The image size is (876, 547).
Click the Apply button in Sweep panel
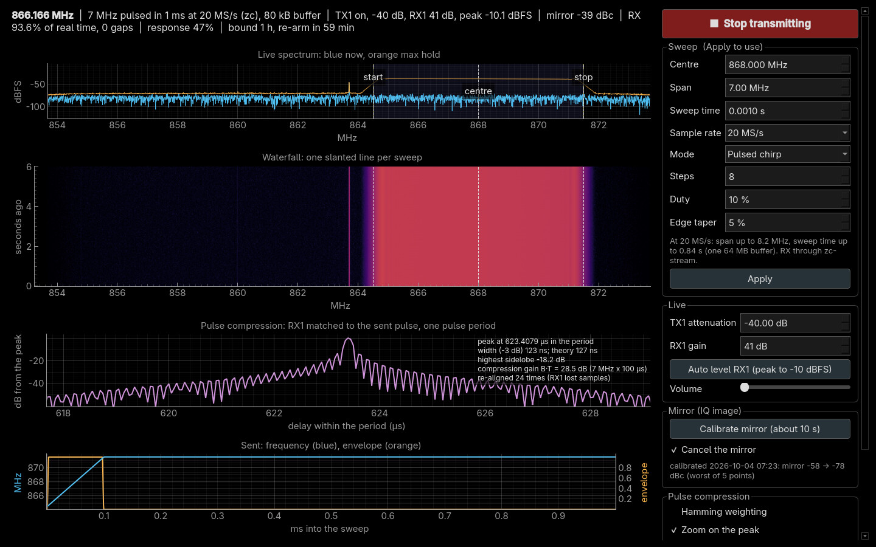[760, 279]
